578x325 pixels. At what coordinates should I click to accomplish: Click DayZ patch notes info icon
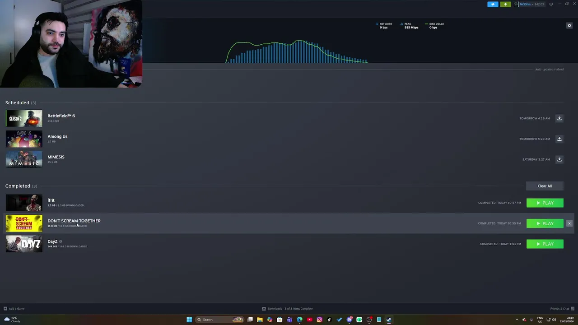[x=61, y=241]
